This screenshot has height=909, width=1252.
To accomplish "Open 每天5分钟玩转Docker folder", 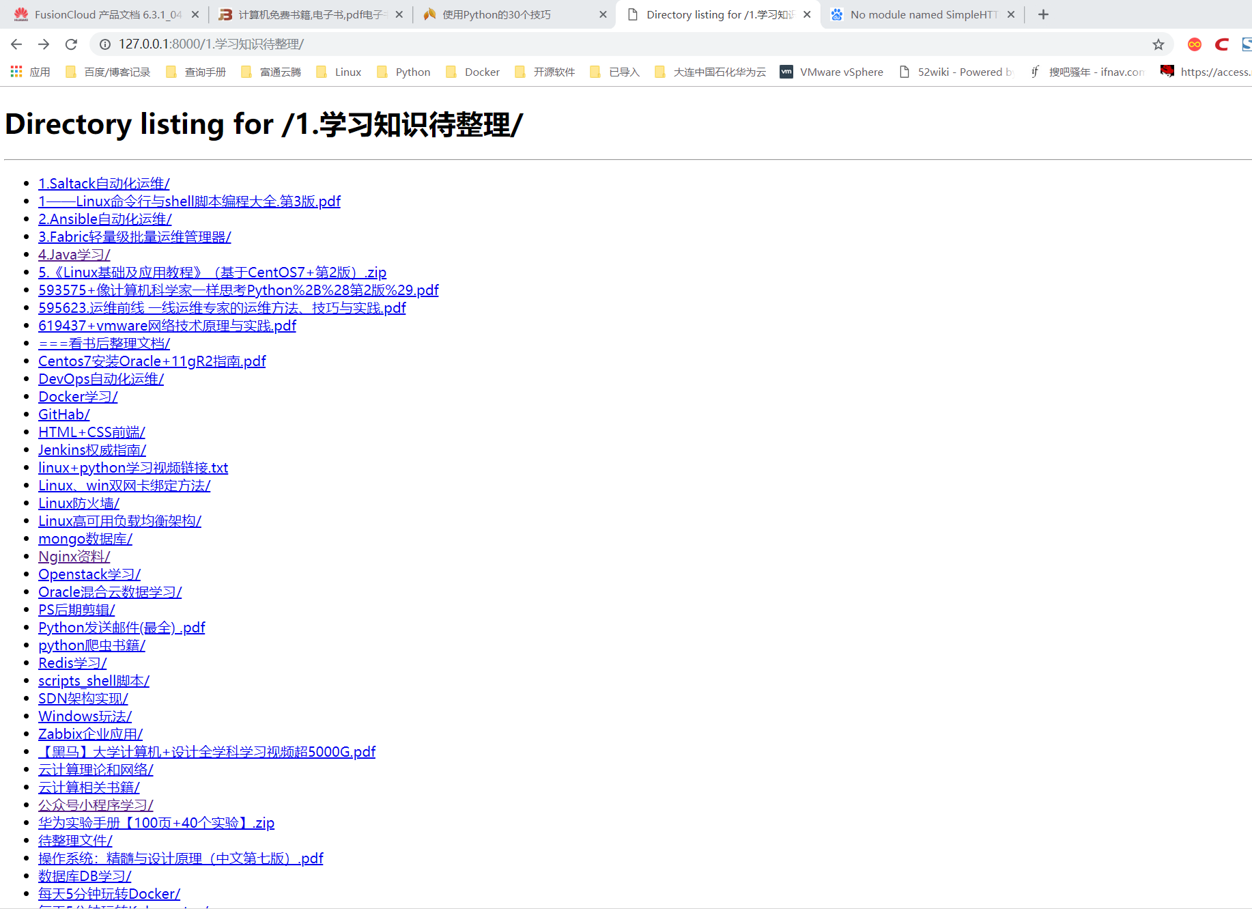I will point(109,894).
